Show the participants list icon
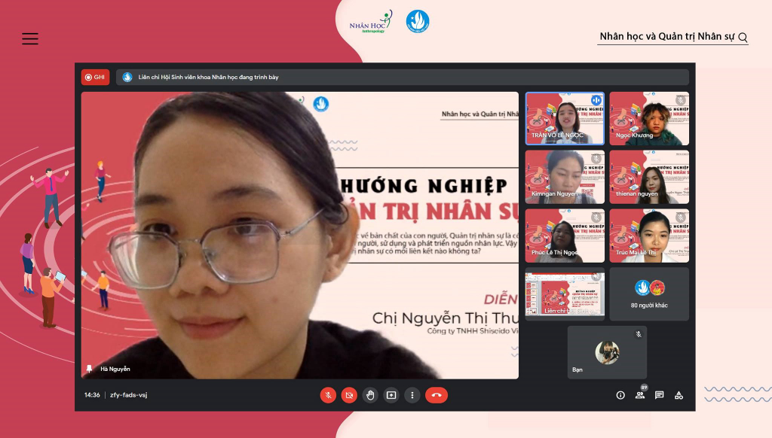This screenshot has width=772, height=438. pos(640,395)
